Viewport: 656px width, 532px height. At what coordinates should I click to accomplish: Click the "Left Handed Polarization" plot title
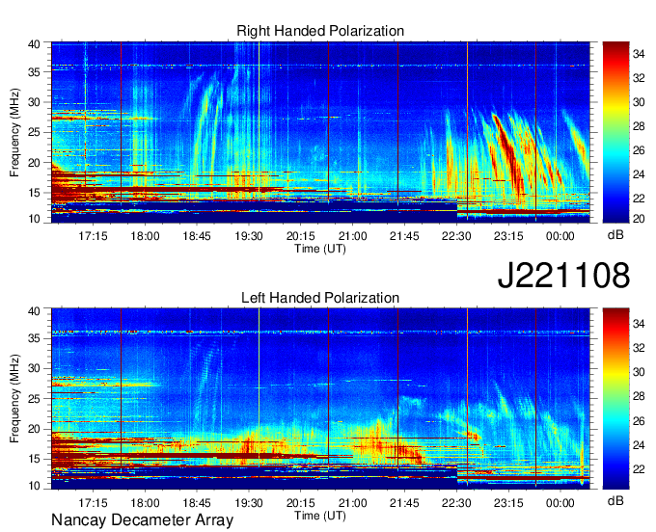point(320,298)
